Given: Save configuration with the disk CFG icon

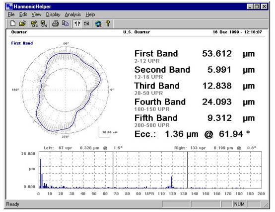Looking at the screenshot, I should [44, 23].
